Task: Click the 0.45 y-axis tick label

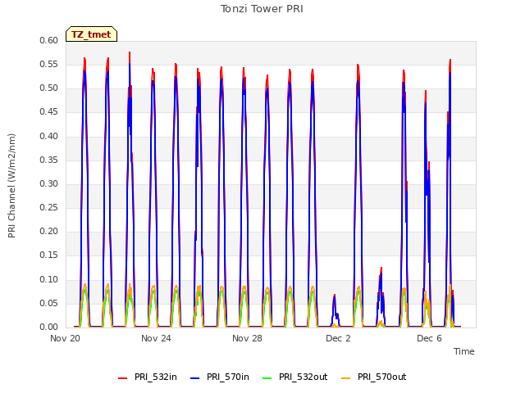Action: click(x=49, y=112)
